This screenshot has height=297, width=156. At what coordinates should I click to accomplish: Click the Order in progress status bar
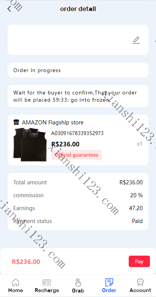coord(78,70)
